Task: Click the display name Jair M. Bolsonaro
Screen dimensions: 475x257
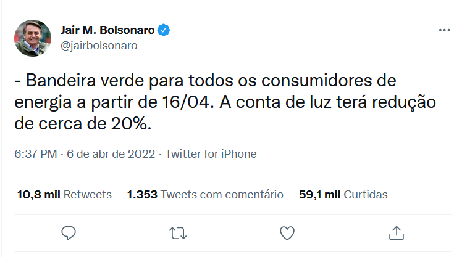Action: coord(107,31)
